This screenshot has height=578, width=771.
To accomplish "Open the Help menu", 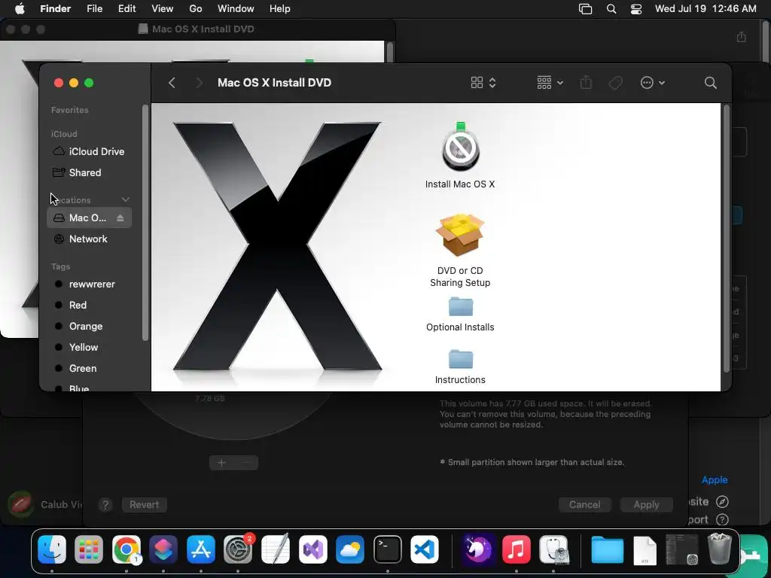I will click(x=280, y=9).
